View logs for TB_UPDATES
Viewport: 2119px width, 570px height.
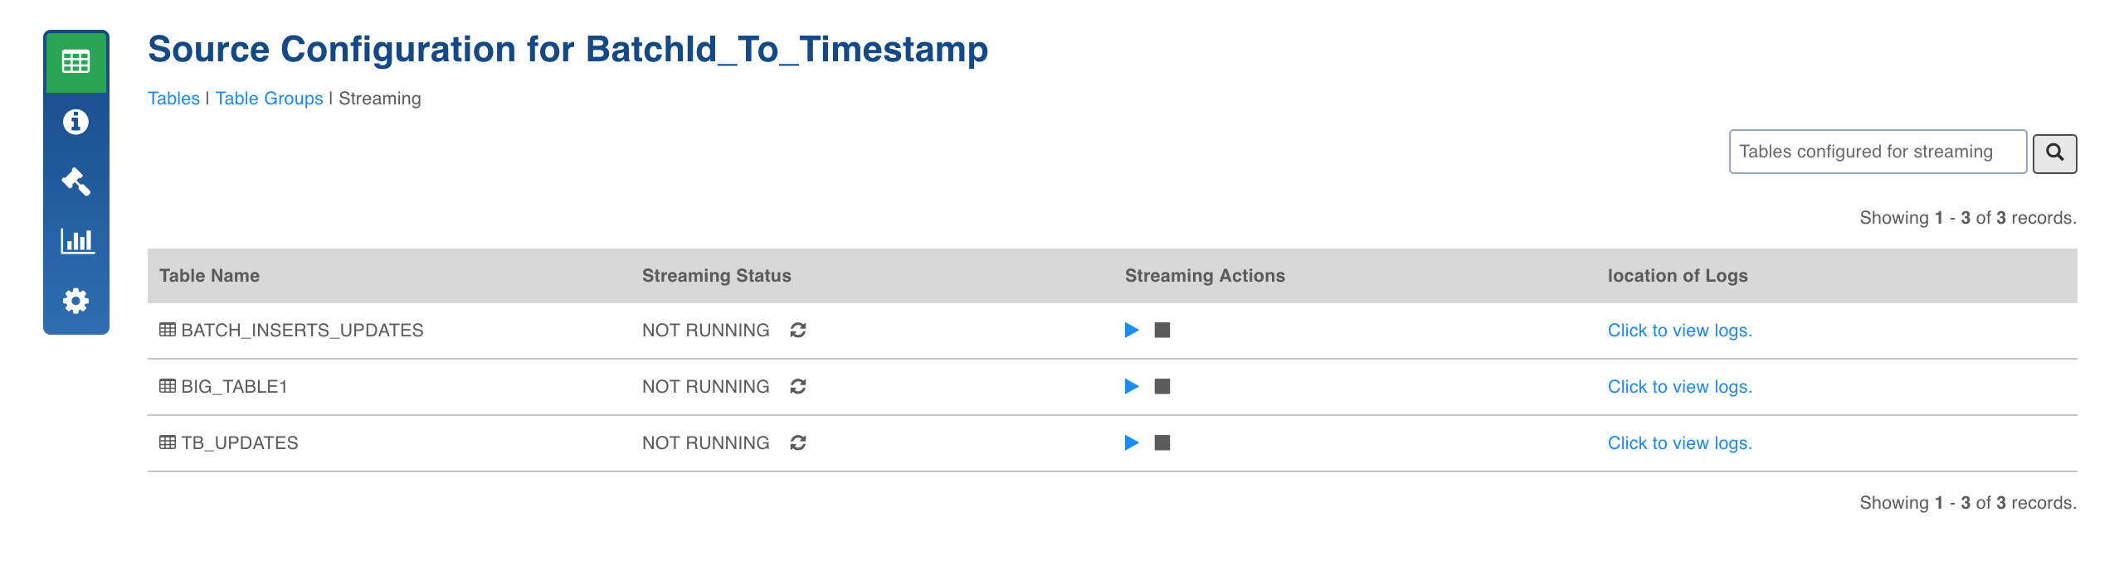(1679, 443)
